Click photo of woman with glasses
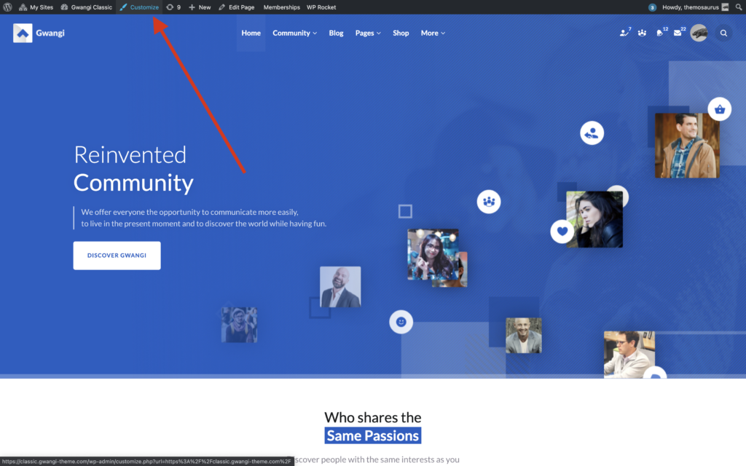 point(433,254)
